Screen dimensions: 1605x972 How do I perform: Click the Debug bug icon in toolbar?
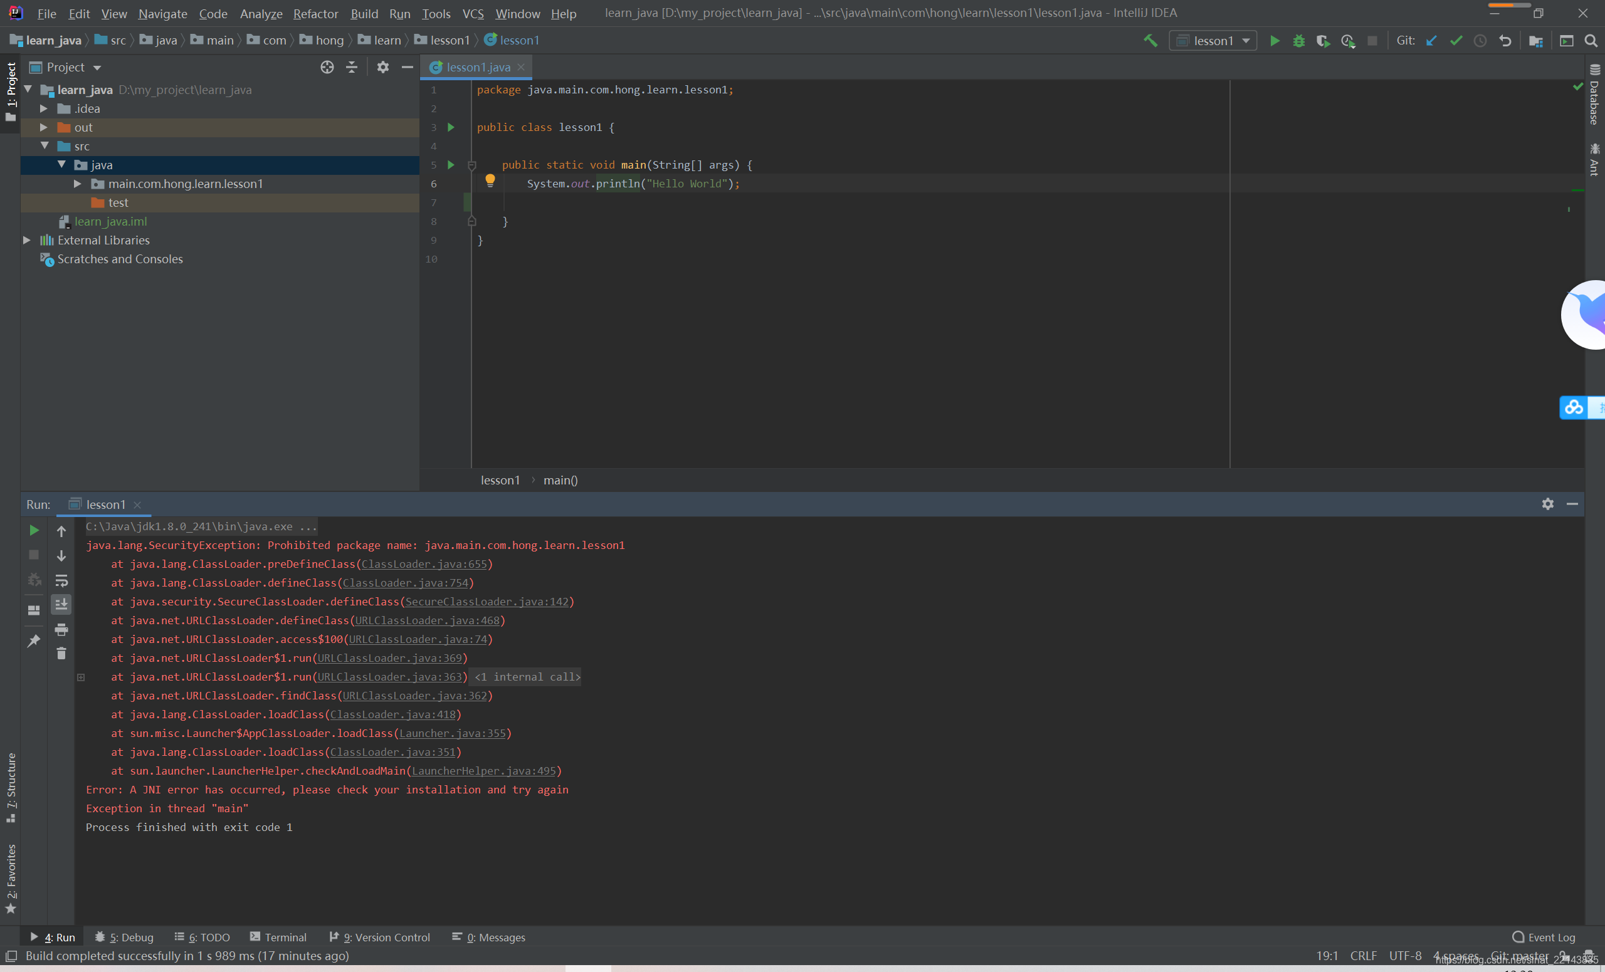[1298, 40]
